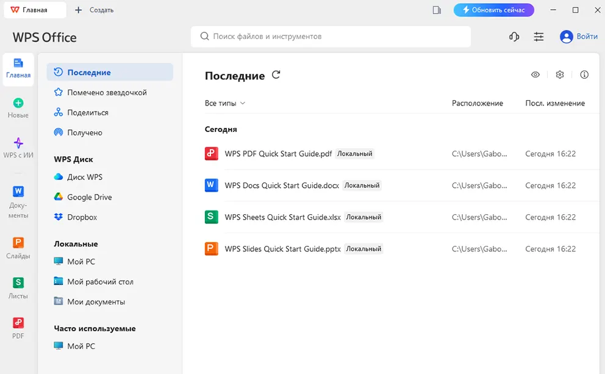This screenshot has height=374, width=605.
Task: Open gear settings for recent list
Action: [560, 74]
